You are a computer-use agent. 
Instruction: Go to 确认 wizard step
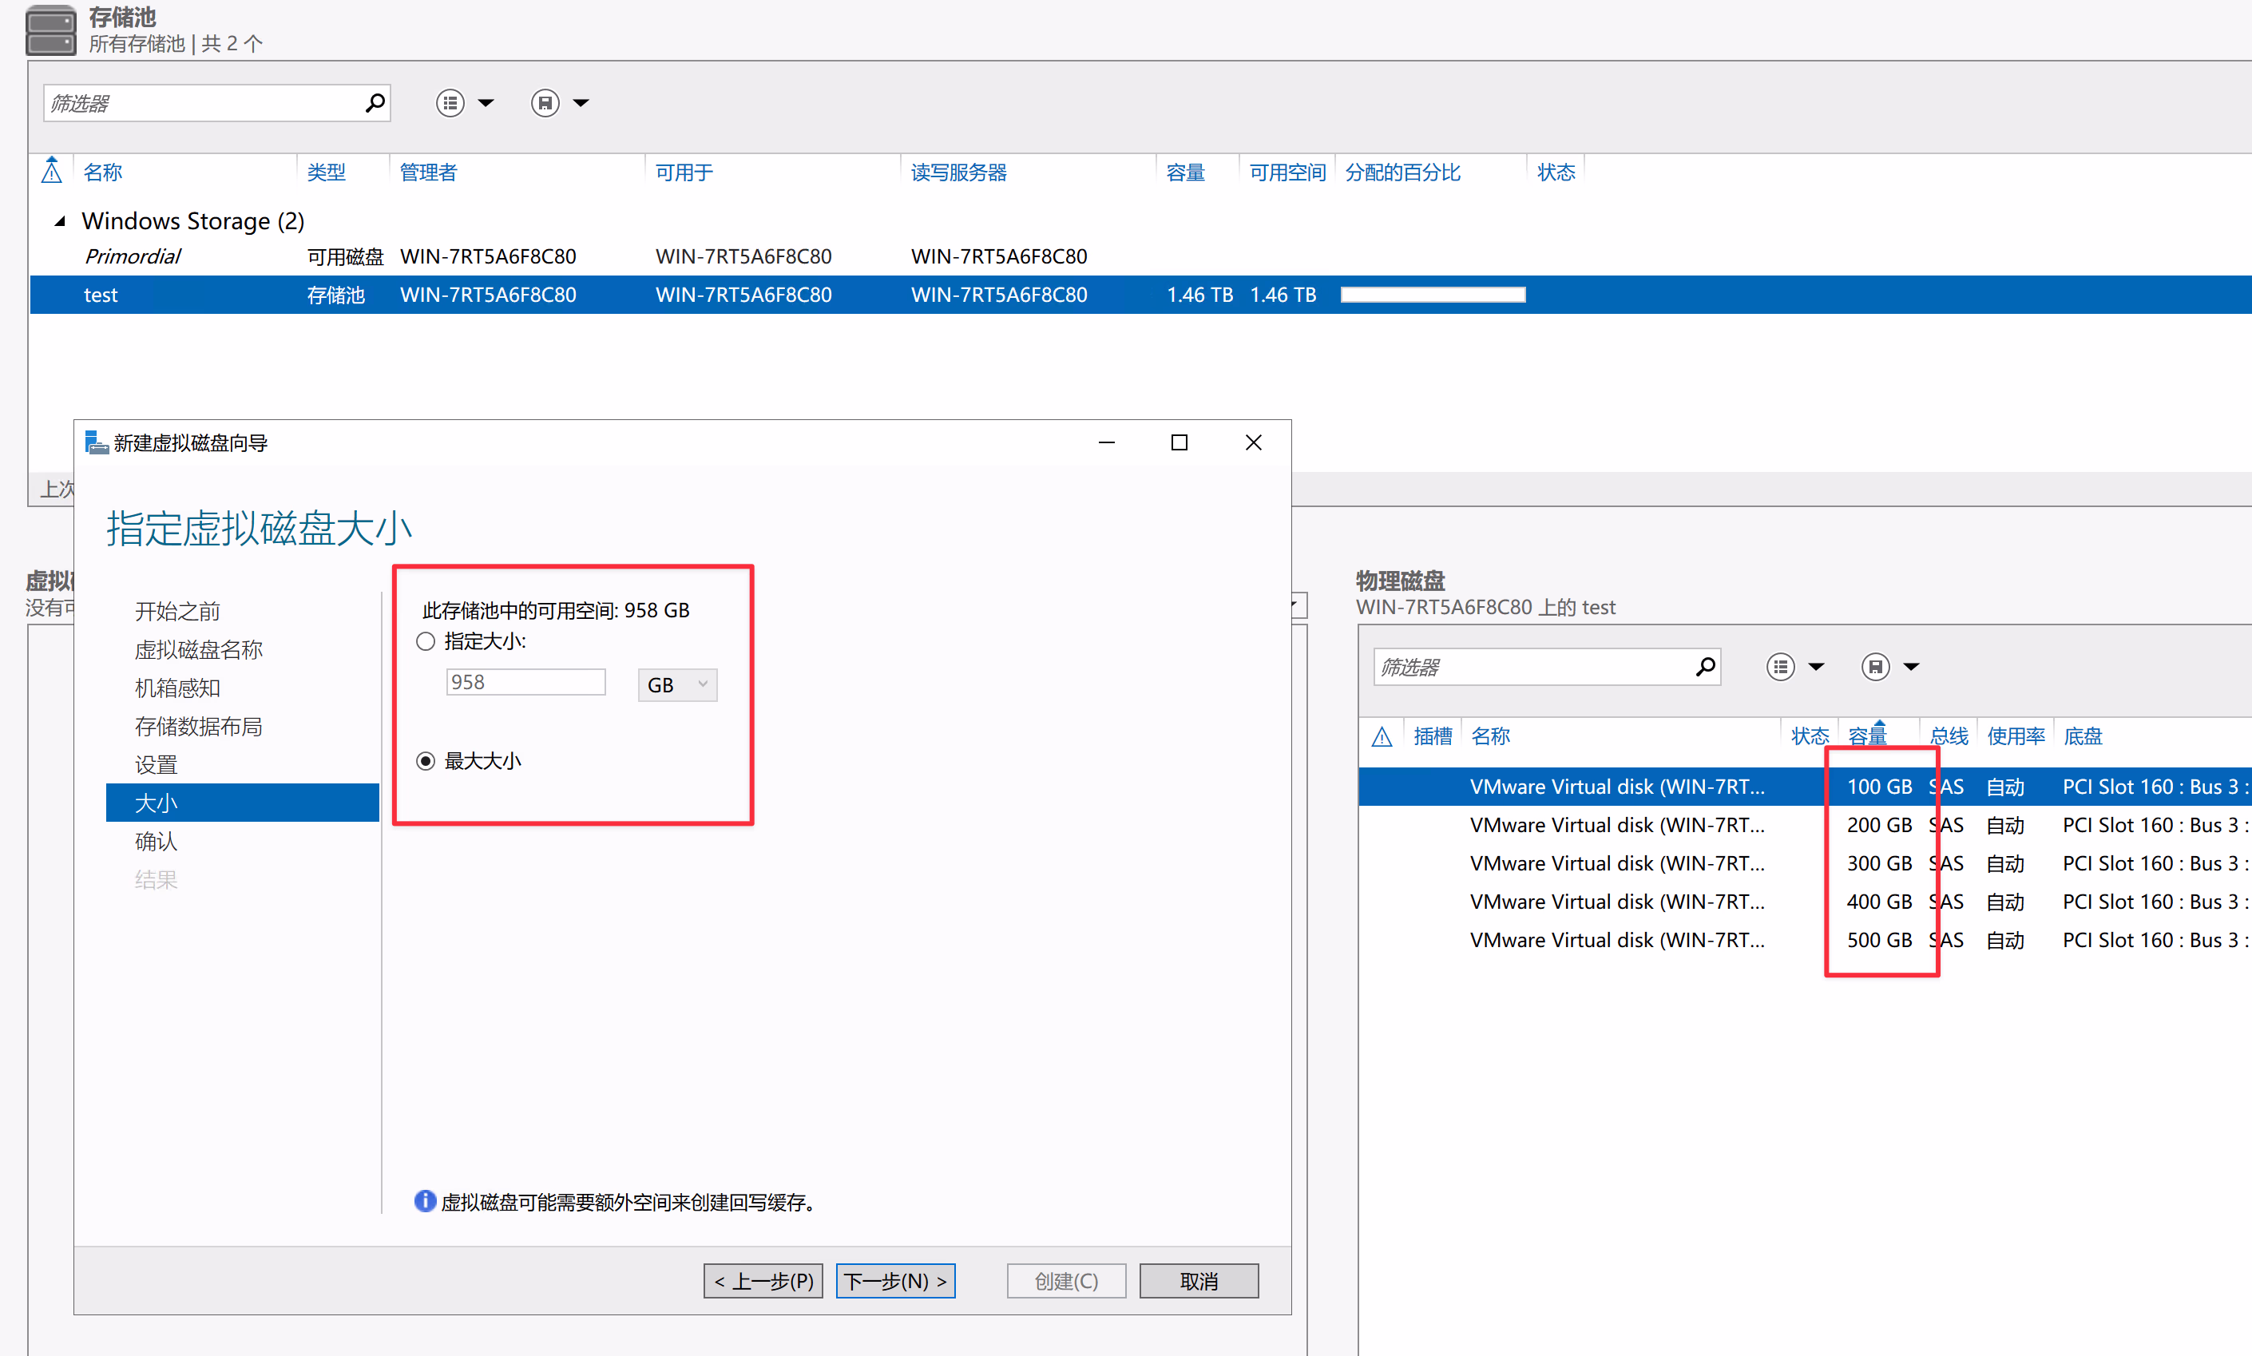pyautogui.click(x=157, y=842)
